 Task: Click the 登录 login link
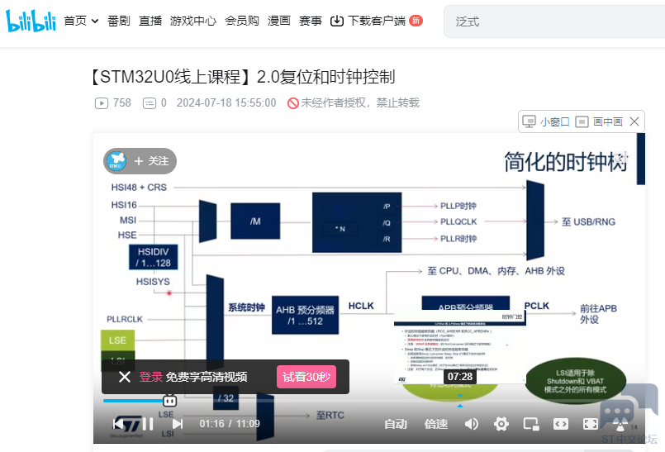tap(150, 377)
